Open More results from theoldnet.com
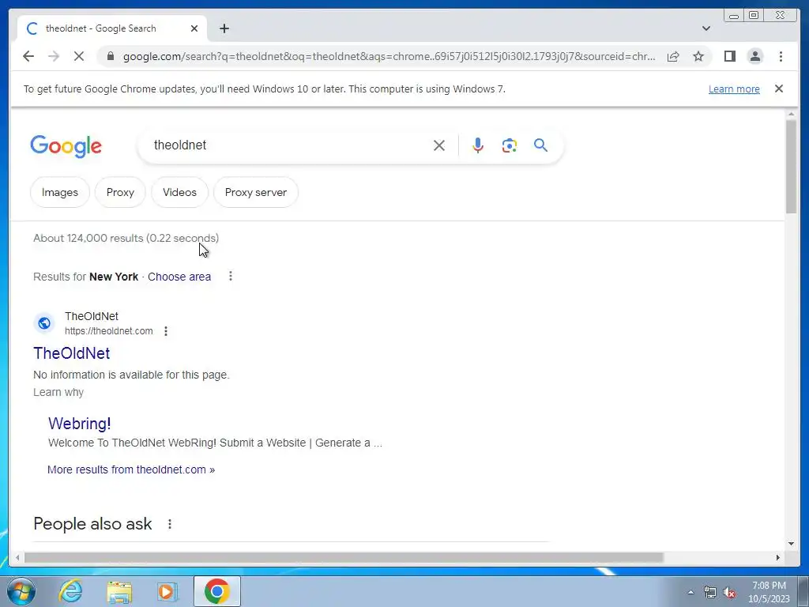 [131, 469]
